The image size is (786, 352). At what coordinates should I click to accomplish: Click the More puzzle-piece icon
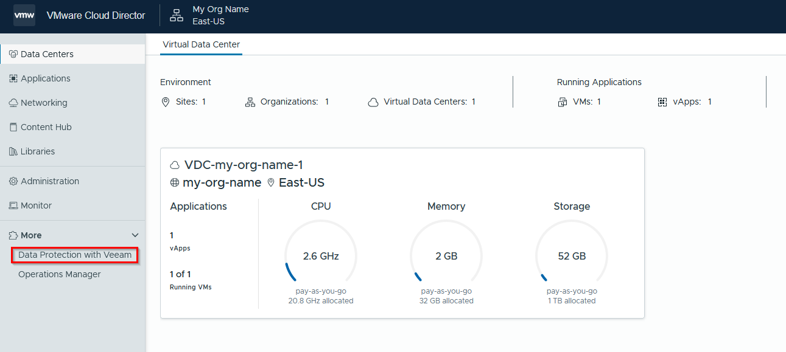click(x=13, y=235)
